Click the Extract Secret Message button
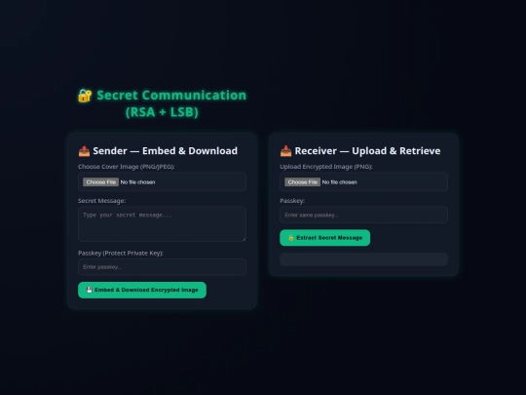 click(x=324, y=238)
